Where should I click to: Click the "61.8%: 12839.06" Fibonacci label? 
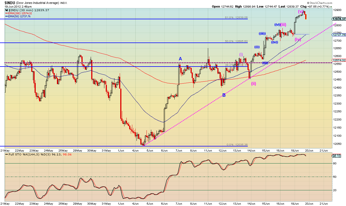coord(236,17)
